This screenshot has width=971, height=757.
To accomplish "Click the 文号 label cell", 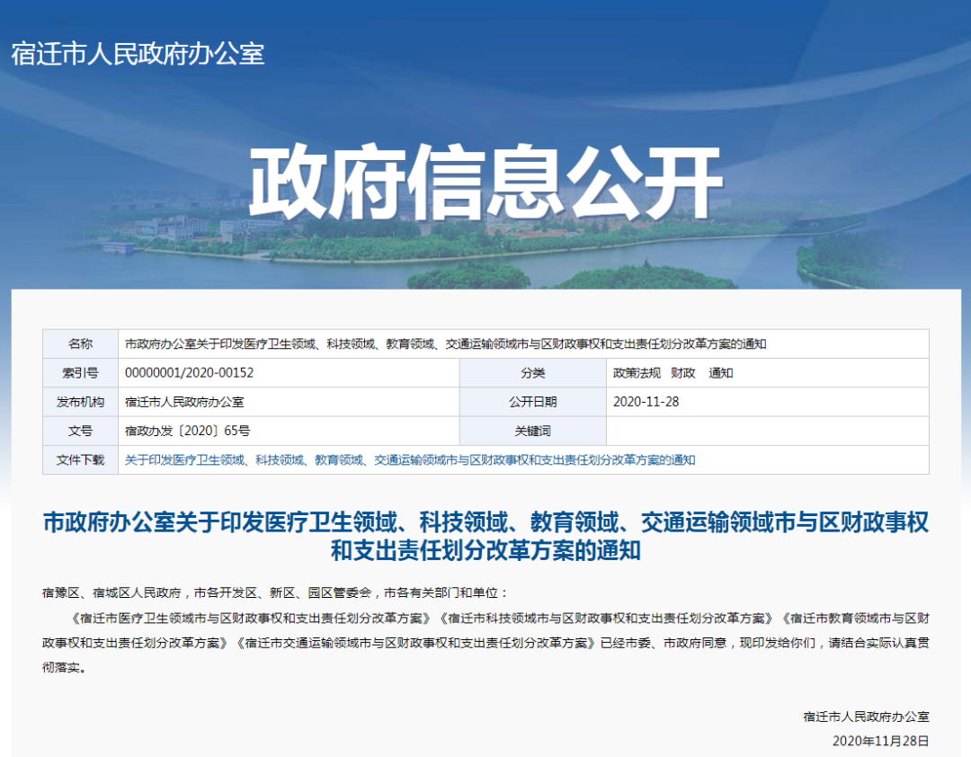I will [x=81, y=432].
